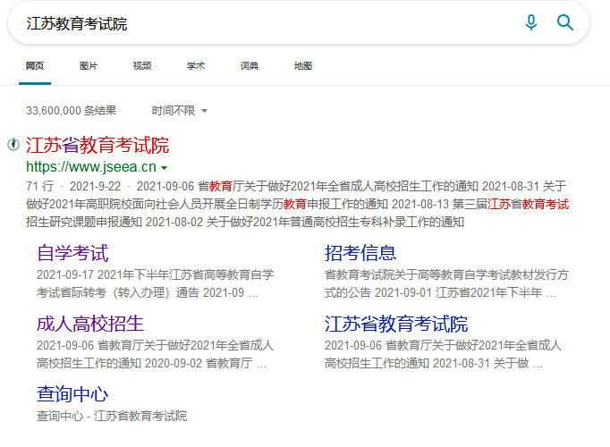Screen dimensions: 610x447
Task: Open the blue 江苏省教育考试院 sublink
Action: (396, 324)
